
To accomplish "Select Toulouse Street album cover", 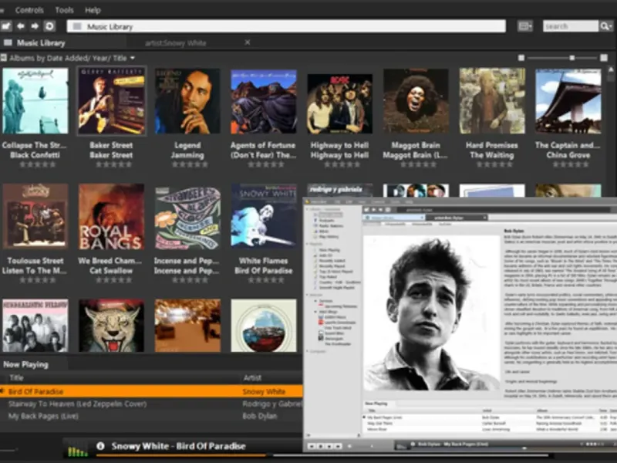I will [35, 216].
